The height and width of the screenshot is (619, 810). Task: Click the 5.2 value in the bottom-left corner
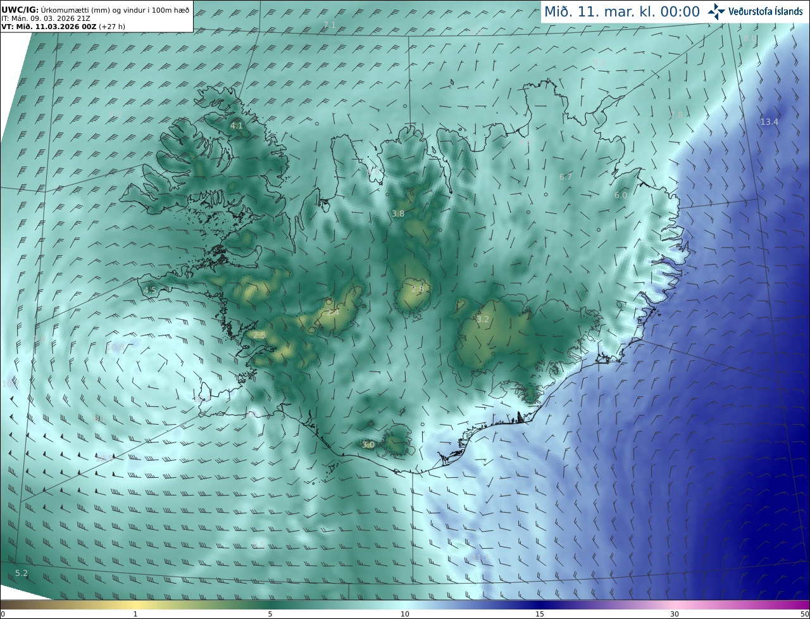22,573
